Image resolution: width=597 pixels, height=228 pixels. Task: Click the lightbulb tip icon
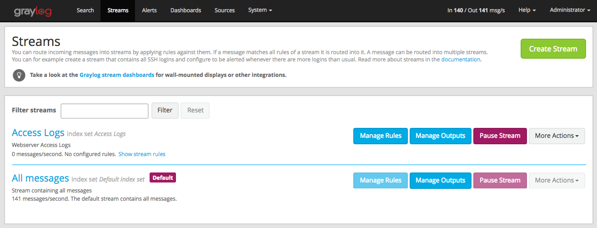pos(19,75)
